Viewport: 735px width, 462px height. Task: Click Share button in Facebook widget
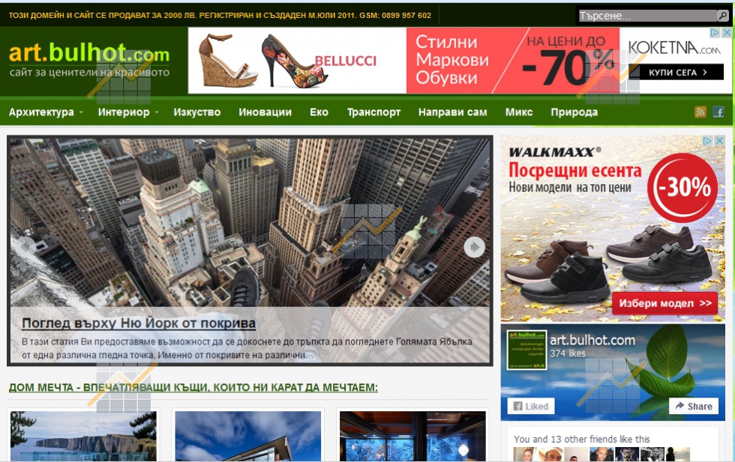coord(694,407)
